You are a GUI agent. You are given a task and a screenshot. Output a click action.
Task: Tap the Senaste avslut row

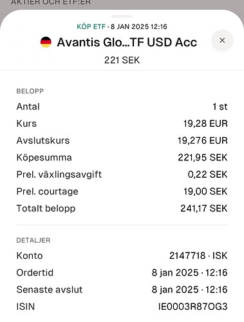[x=122, y=289]
